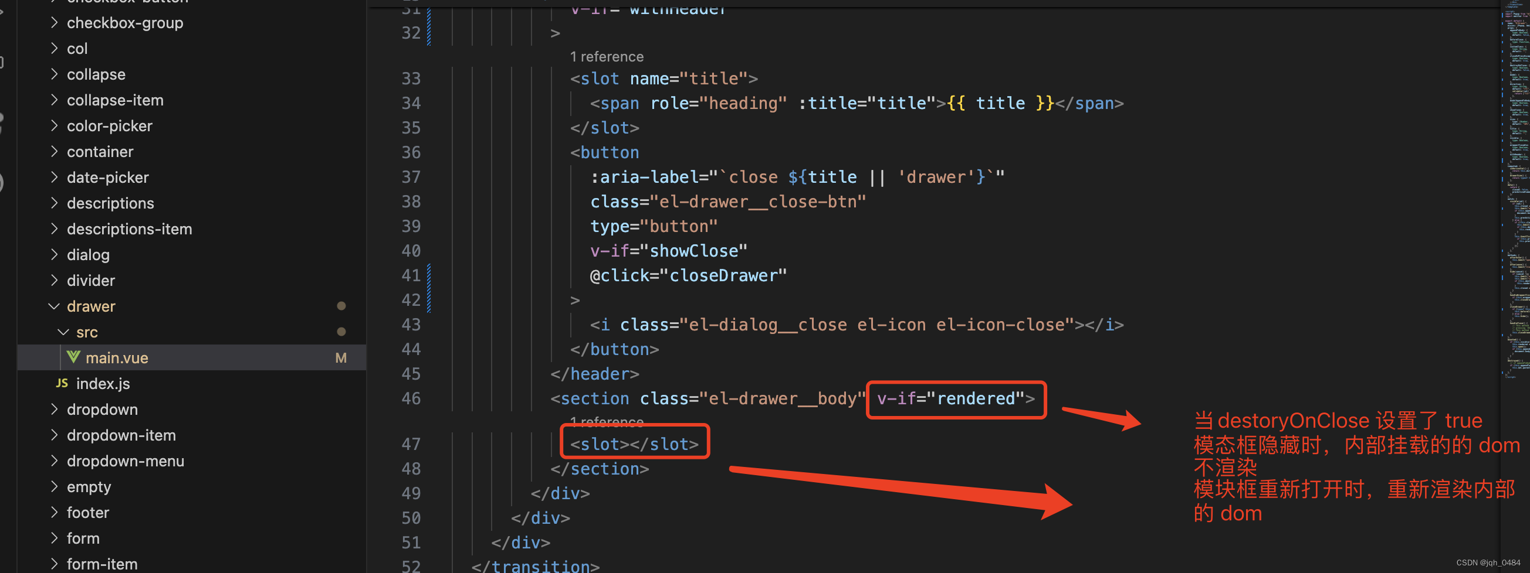
Task: Select the date-picker folder
Action: click(107, 177)
